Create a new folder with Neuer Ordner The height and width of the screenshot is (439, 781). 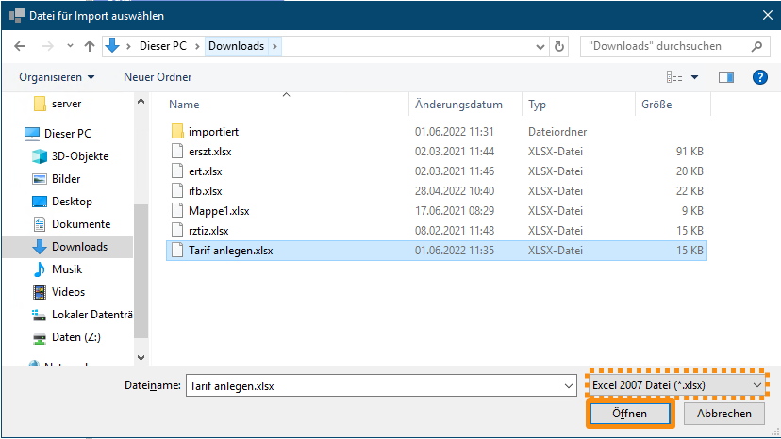point(158,77)
